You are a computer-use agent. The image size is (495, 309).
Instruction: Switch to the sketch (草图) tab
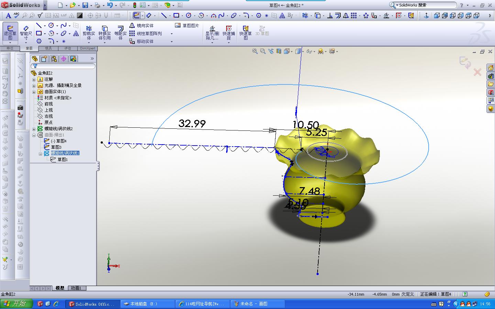pyautogui.click(x=29, y=48)
